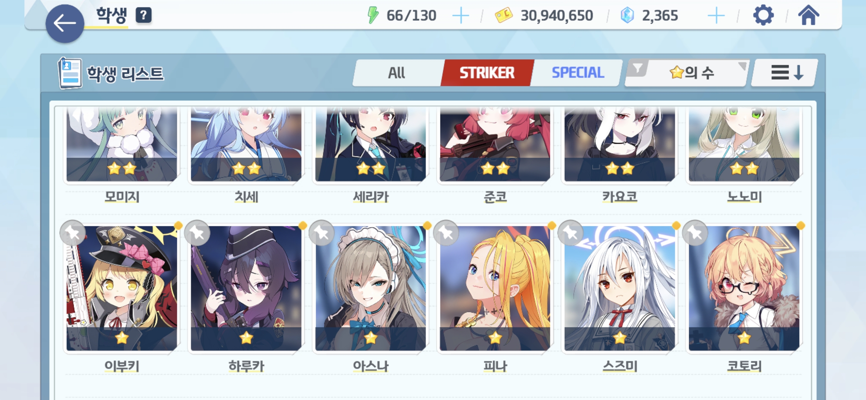Open student 스즈미 portrait
Screen dimensions: 866x400
pyautogui.click(x=620, y=288)
